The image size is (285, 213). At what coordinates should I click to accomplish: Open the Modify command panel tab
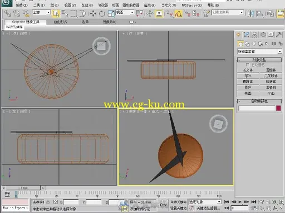(247, 34)
